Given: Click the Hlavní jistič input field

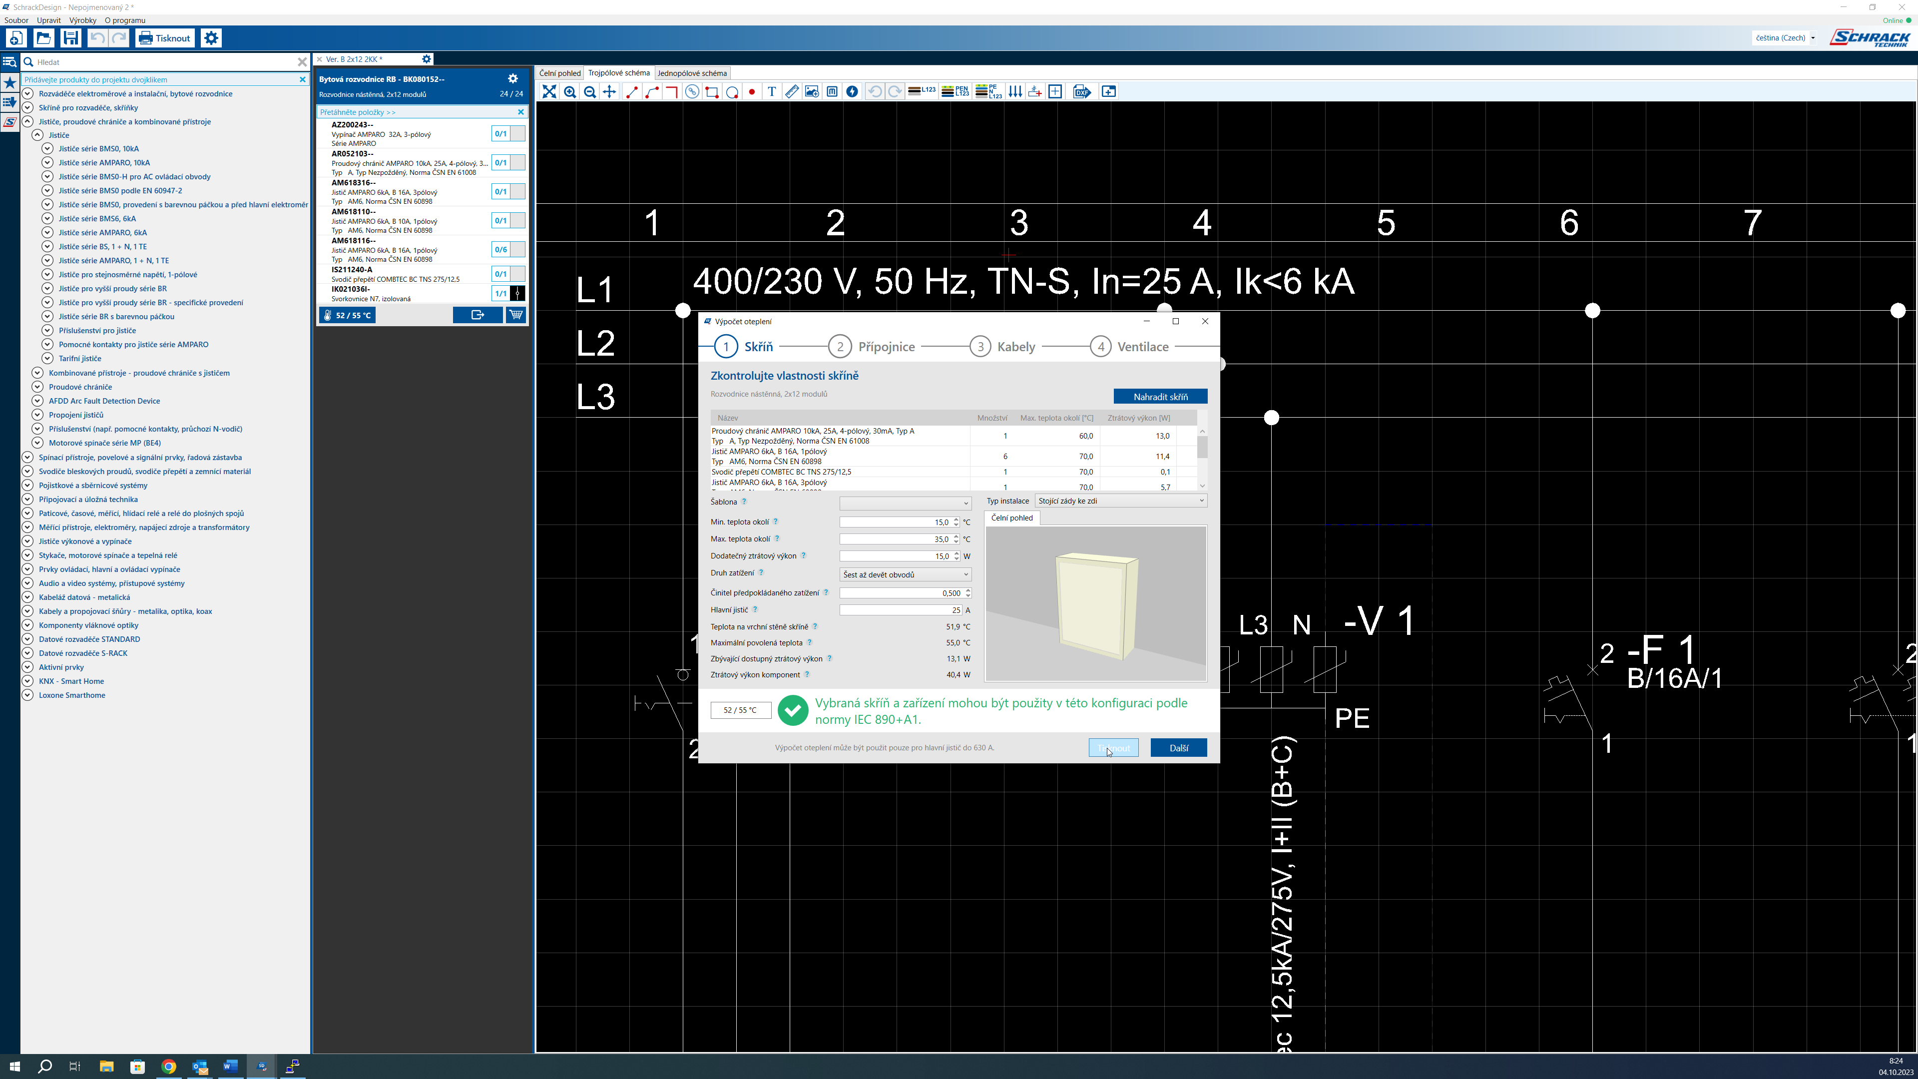Looking at the screenshot, I should (901, 610).
